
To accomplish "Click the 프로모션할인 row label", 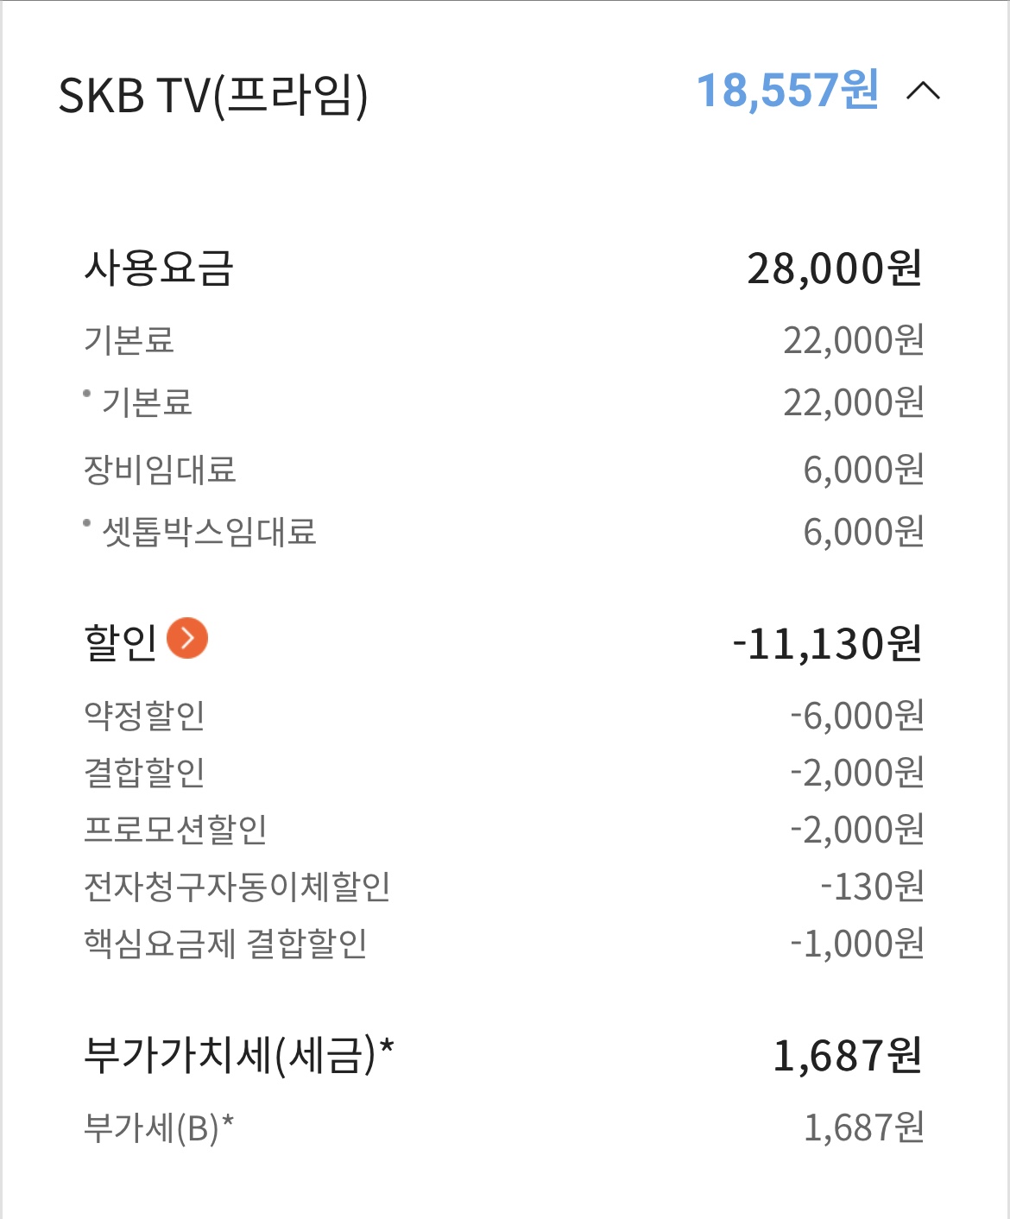I will pyautogui.click(x=175, y=829).
